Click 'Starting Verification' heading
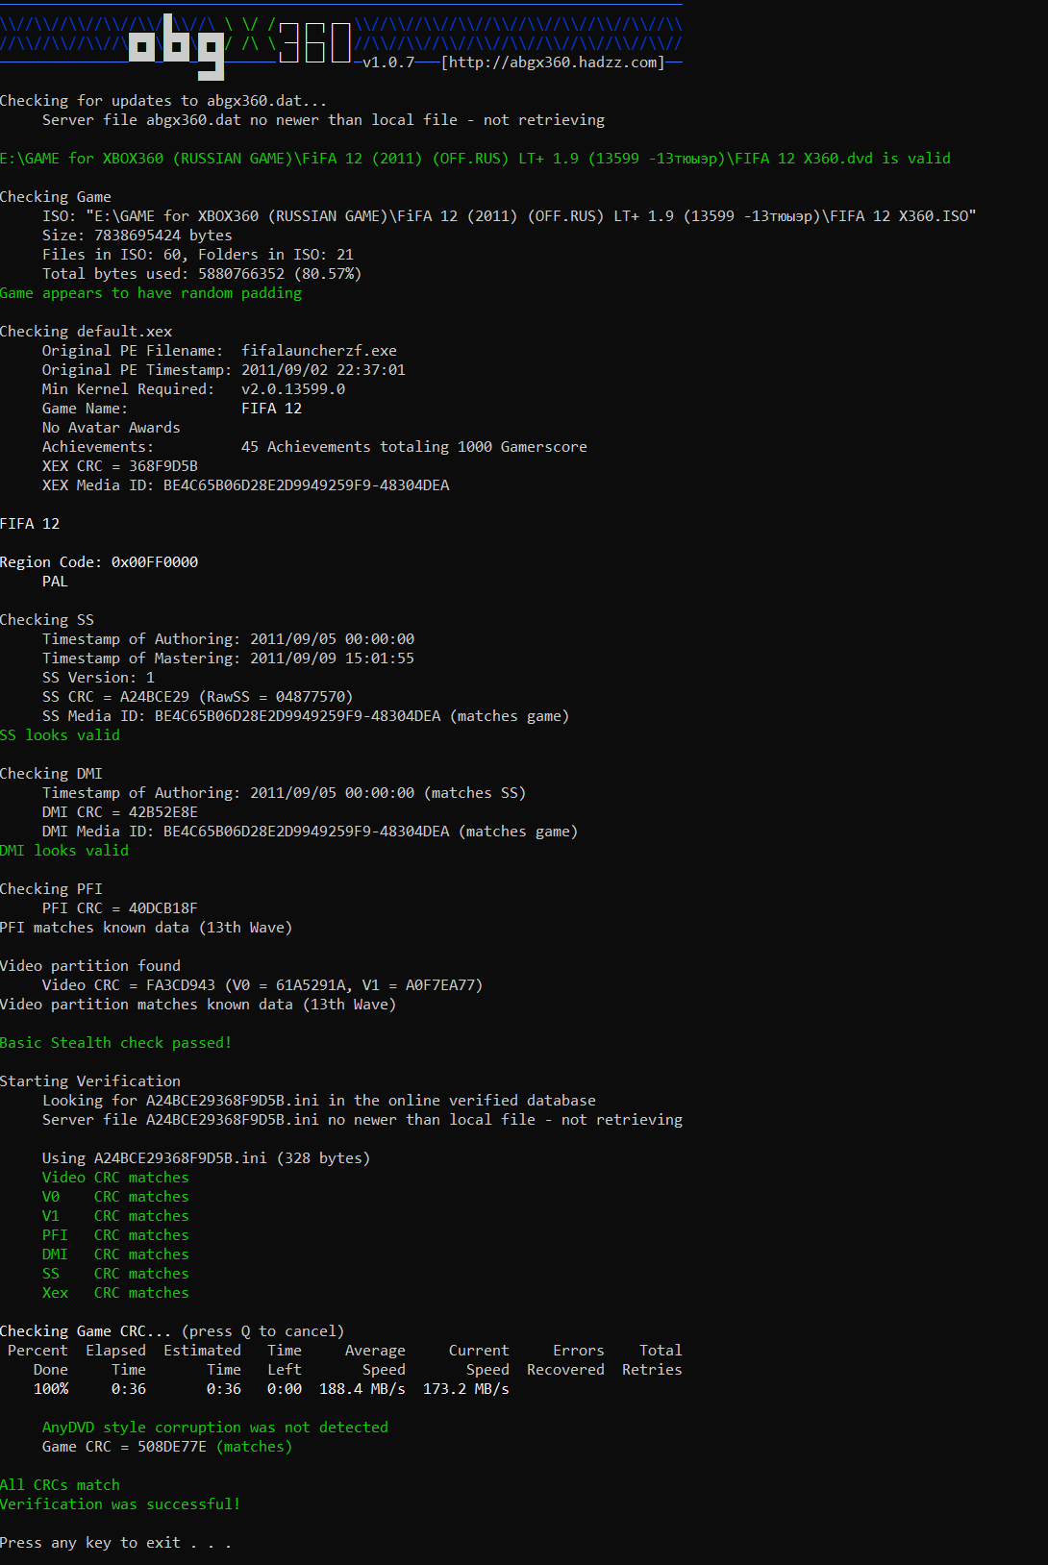The height and width of the screenshot is (1565, 1048). click(90, 1081)
